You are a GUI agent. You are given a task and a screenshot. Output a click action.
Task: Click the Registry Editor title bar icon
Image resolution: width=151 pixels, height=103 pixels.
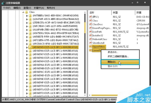click(3, 3)
